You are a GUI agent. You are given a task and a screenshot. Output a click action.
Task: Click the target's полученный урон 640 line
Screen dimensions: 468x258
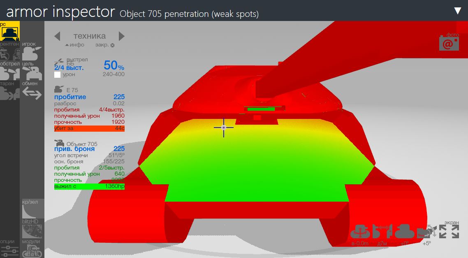89,174
